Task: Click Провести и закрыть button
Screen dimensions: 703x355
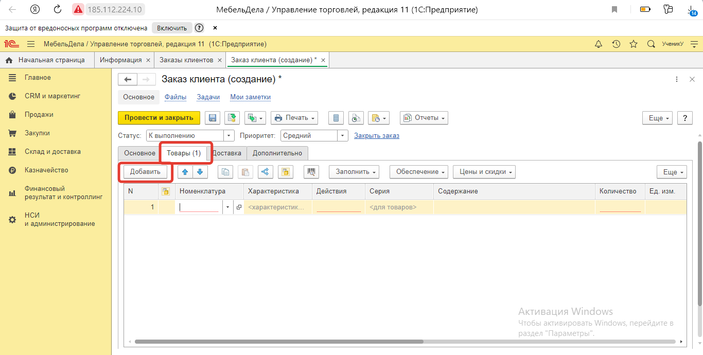Action: [x=159, y=118]
